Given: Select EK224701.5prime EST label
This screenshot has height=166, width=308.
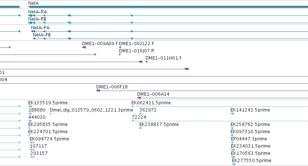Looking at the screenshot, I should (x=48, y=132).
